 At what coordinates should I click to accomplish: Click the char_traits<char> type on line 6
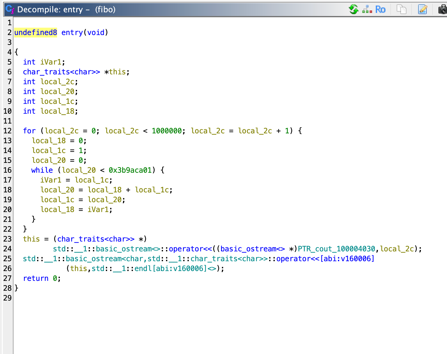61,72
